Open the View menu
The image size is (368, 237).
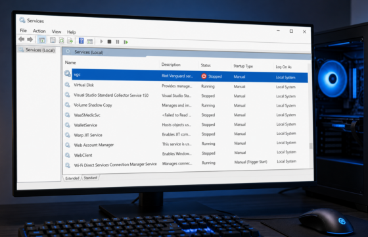click(x=57, y=32)
